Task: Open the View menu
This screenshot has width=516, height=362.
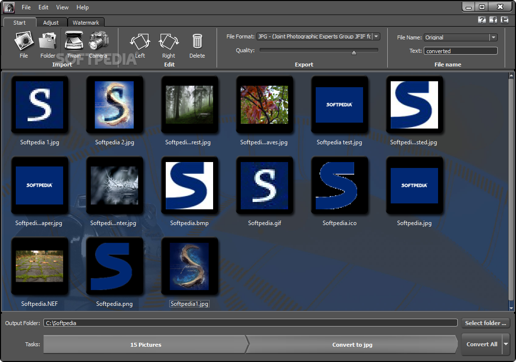Action: click(62, 7)
